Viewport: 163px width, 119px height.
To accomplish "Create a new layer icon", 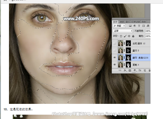I will click(x=145, y=70).
